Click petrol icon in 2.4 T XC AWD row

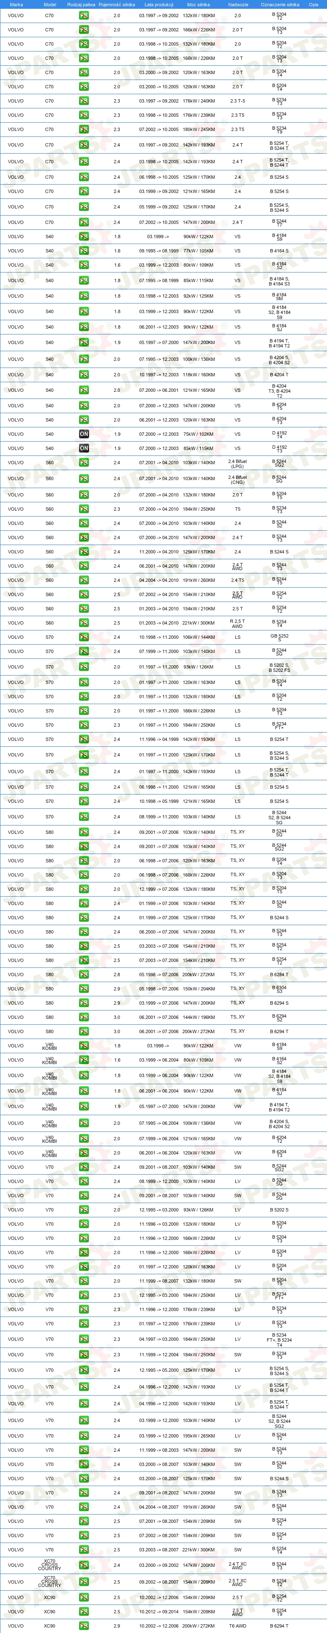pyautogui.click(x=84, y=1565)
